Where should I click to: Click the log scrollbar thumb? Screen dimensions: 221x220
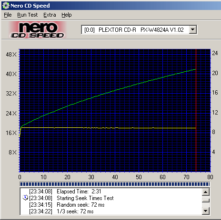(206, 200)
